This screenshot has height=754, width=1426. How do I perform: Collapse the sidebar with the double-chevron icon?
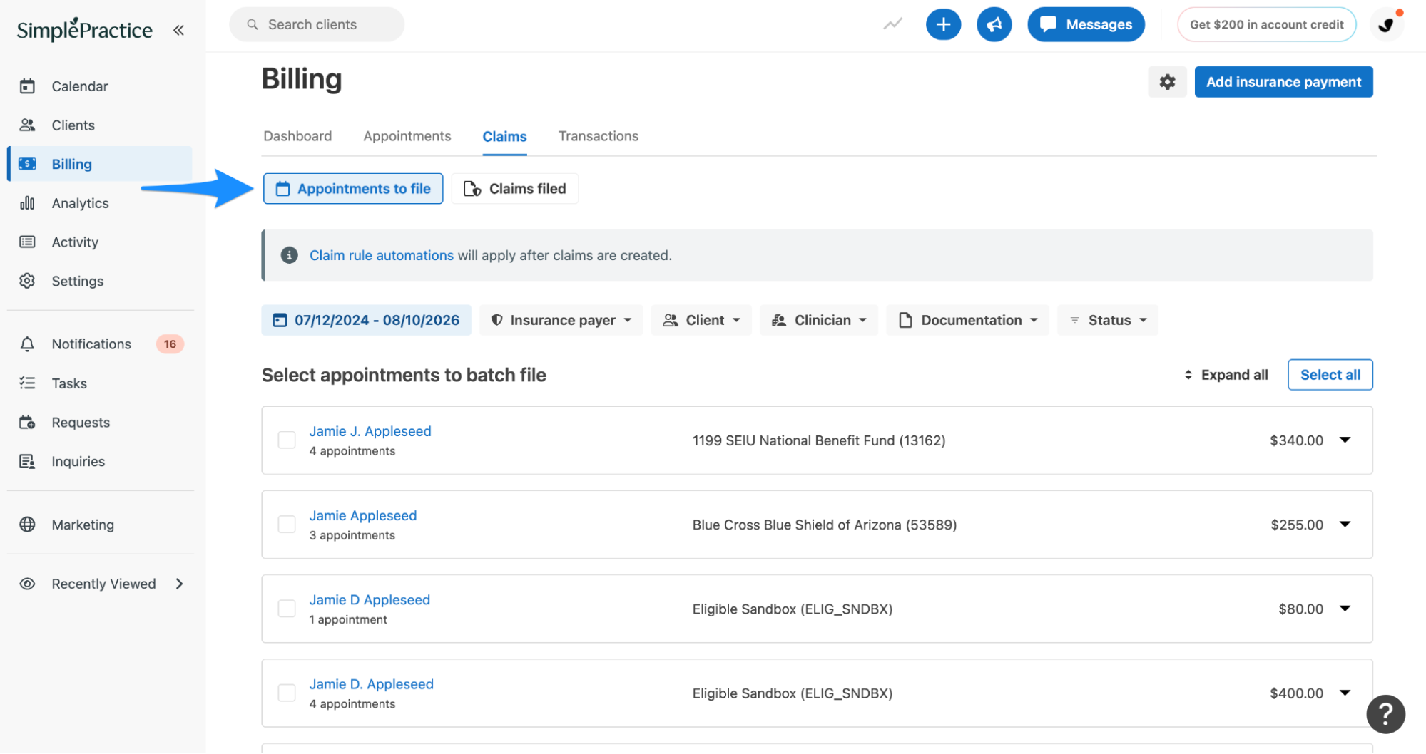coord(178,30)
